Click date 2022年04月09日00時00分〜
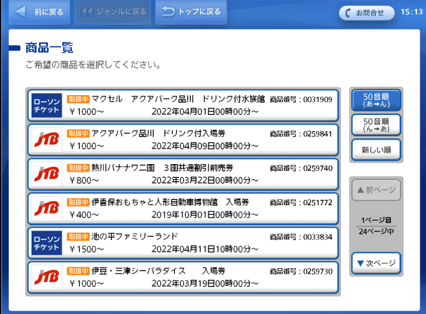The image size is (426, 314). click(205, 146)
